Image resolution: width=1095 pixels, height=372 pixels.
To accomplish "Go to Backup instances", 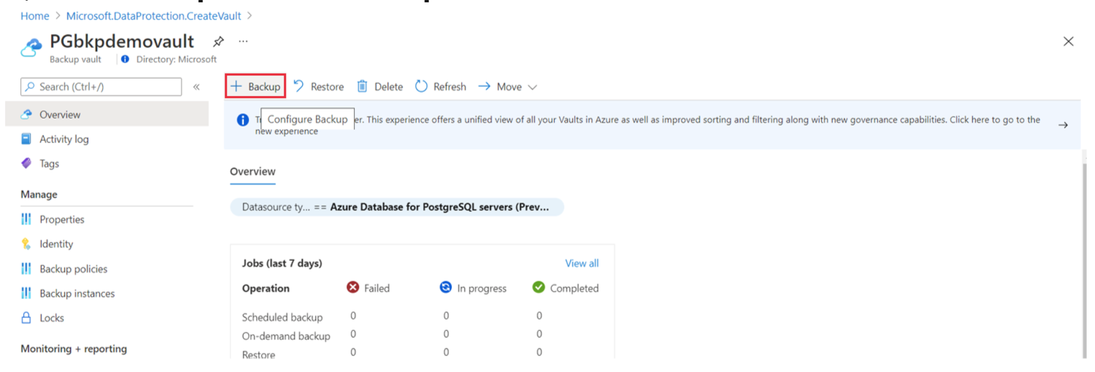I will pyautogui.click(x=77, y=294).
